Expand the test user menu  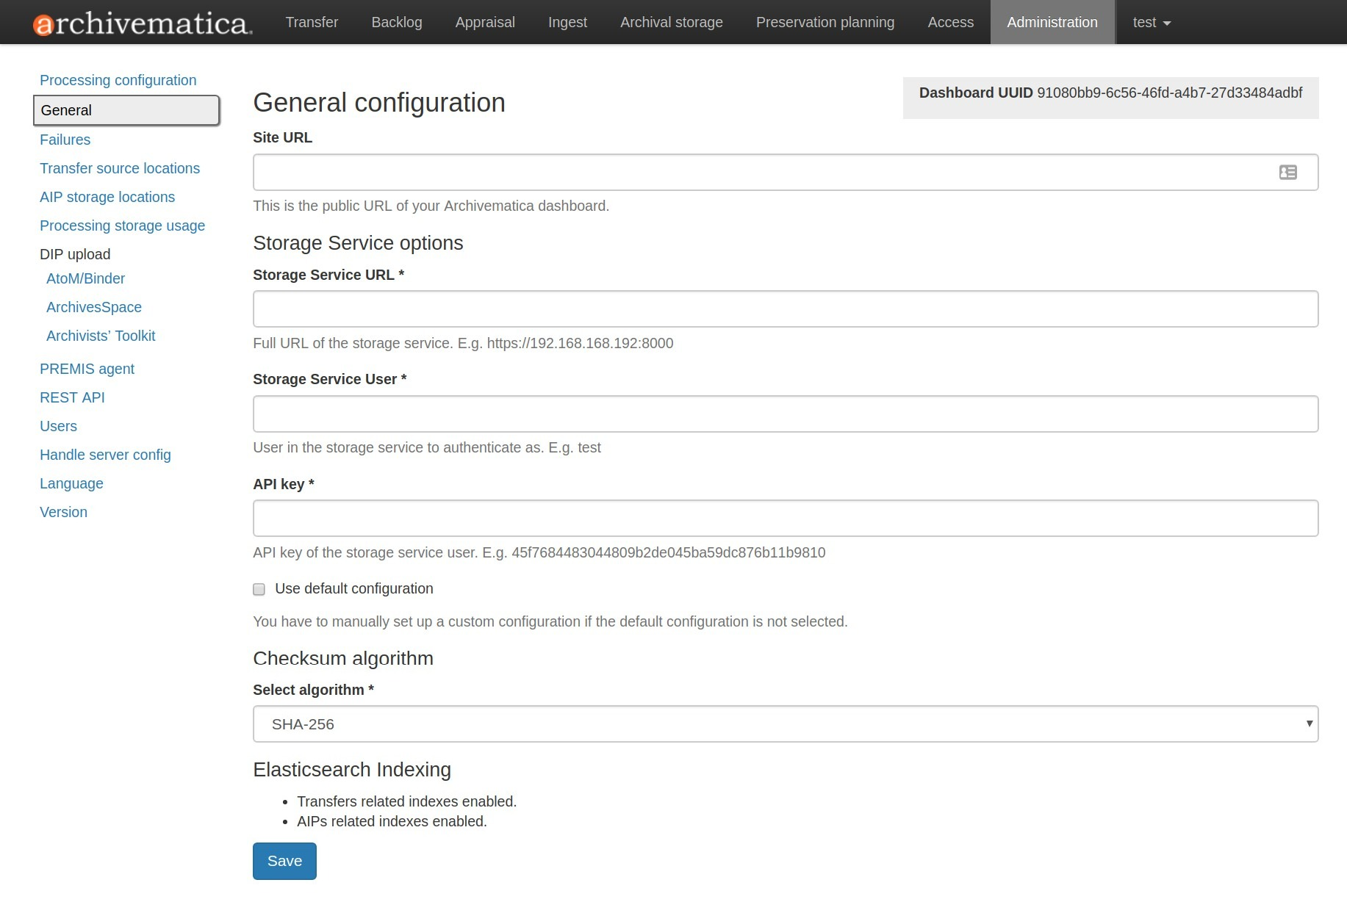pos(1151,23)
